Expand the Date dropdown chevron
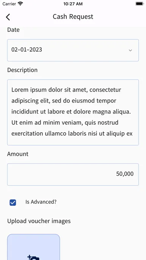146x260 pixels. (130, 50)
